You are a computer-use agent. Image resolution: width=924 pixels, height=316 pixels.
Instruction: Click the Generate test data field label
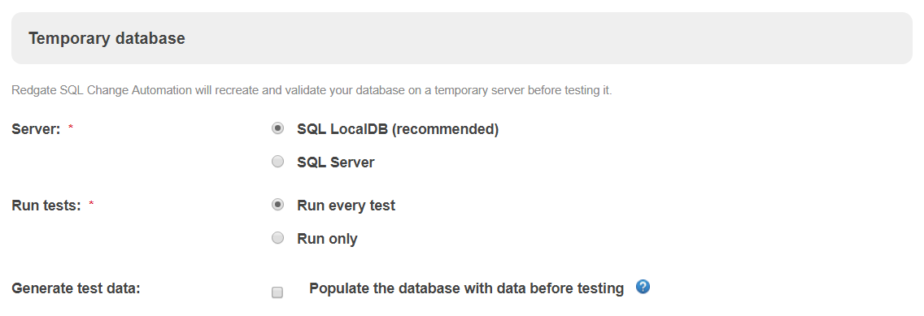click(x=76, y=289)
